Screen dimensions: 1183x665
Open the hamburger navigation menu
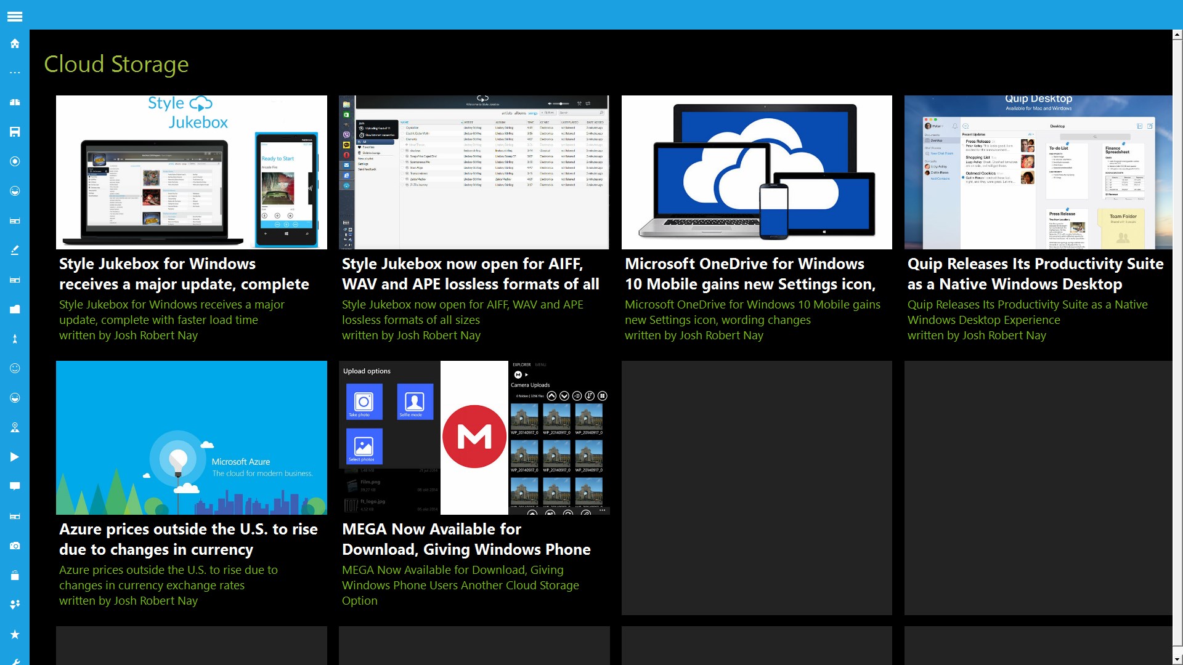[x=15, y=17]
